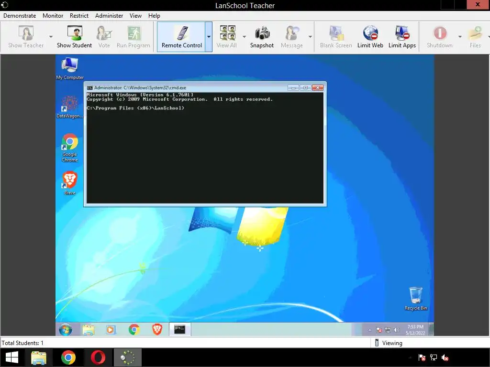The height and width of the screenshot is (367, 490).
Task: Open the View menu
Action: click(135, 16)
